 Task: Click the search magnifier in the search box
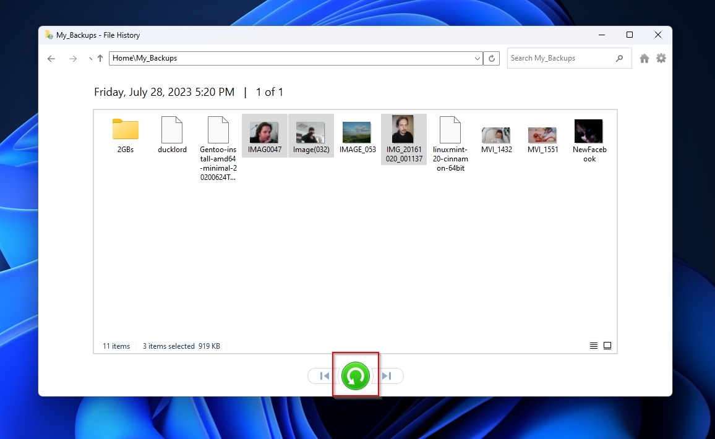(x=619, y=58)
